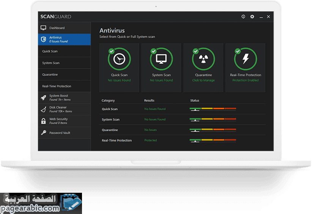
Task: Click System Scan in Category table
Action: 110,120
